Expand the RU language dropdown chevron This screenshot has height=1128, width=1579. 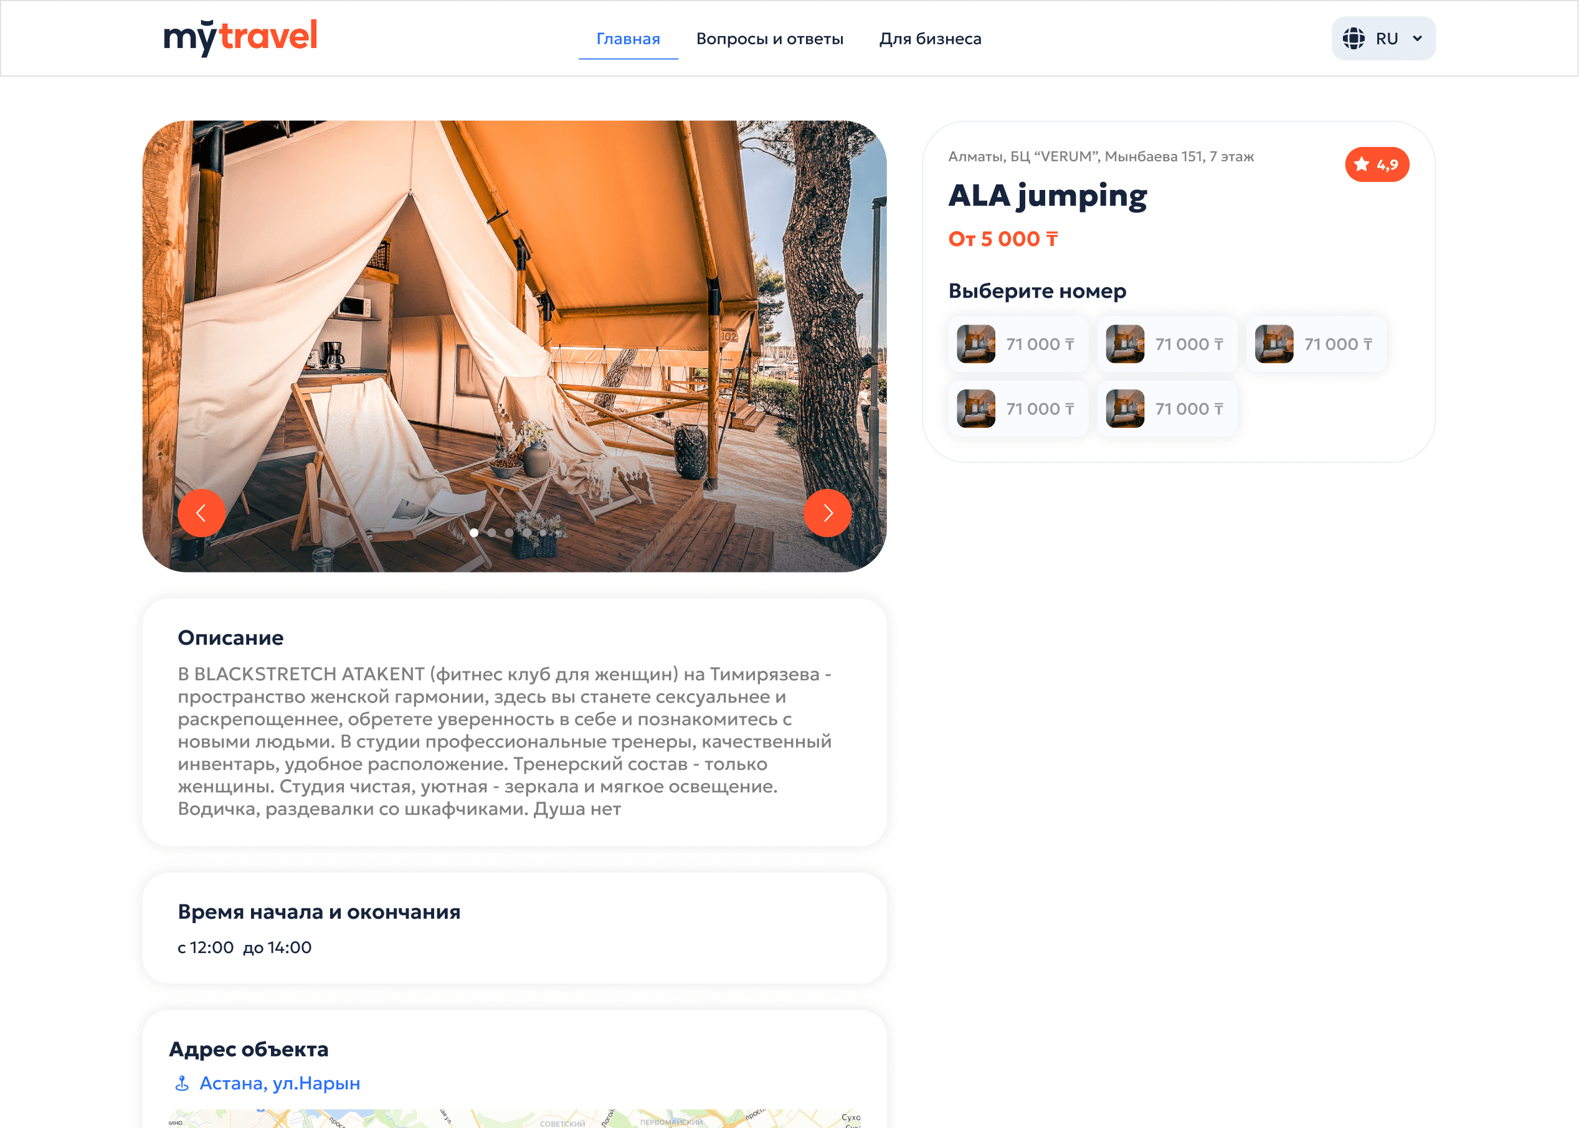click(1417, 38)
